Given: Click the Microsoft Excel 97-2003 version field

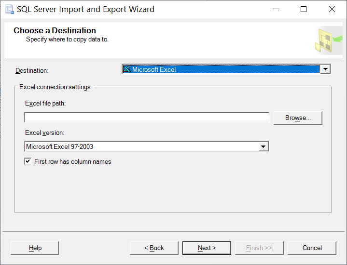Looking at the screenshot, I should pyautogui.click(x=147, y=146).
